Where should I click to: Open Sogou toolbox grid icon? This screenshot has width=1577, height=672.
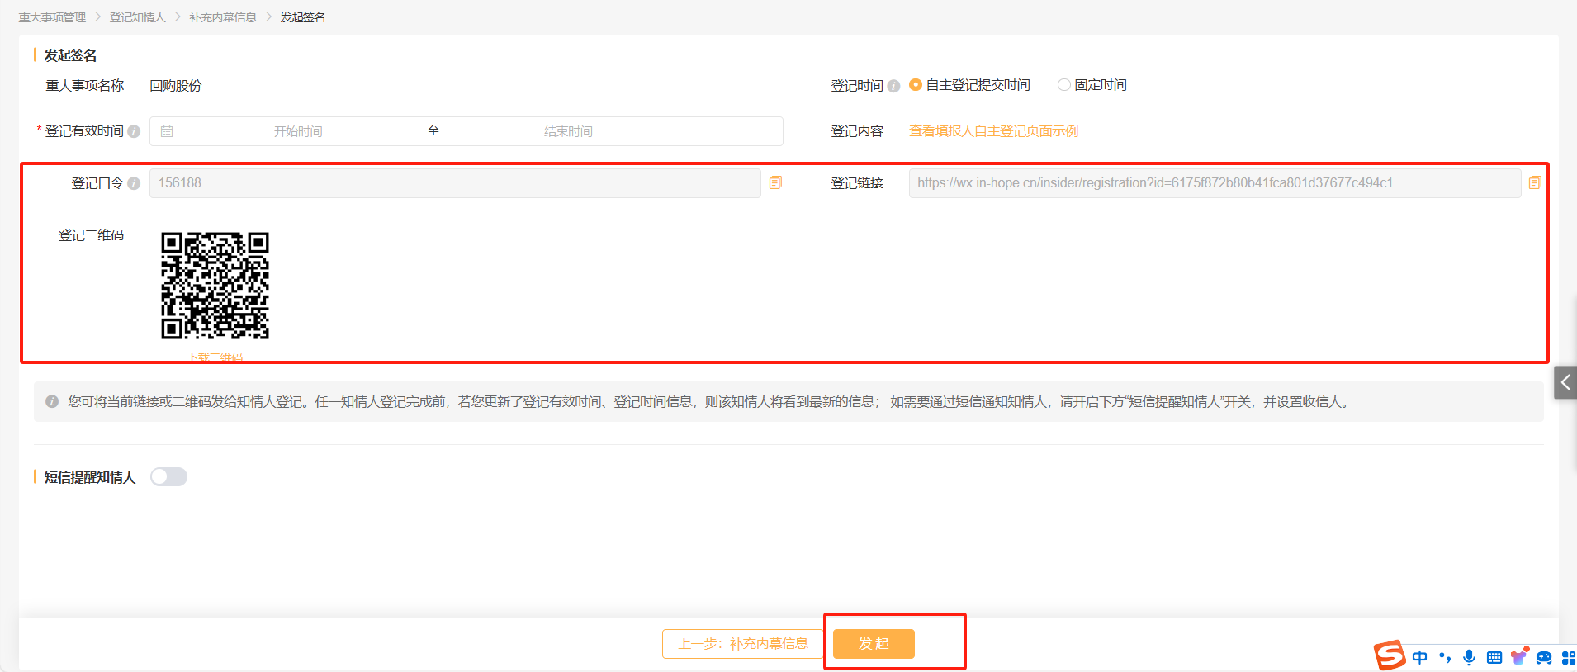coord(1569,657)
